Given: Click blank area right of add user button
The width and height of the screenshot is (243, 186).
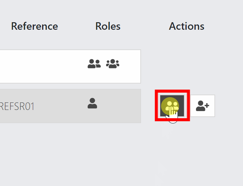Looking at the screenshot, I should point(229,106).
